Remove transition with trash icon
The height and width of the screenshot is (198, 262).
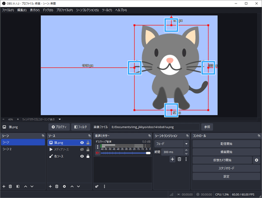pos(179,159)
